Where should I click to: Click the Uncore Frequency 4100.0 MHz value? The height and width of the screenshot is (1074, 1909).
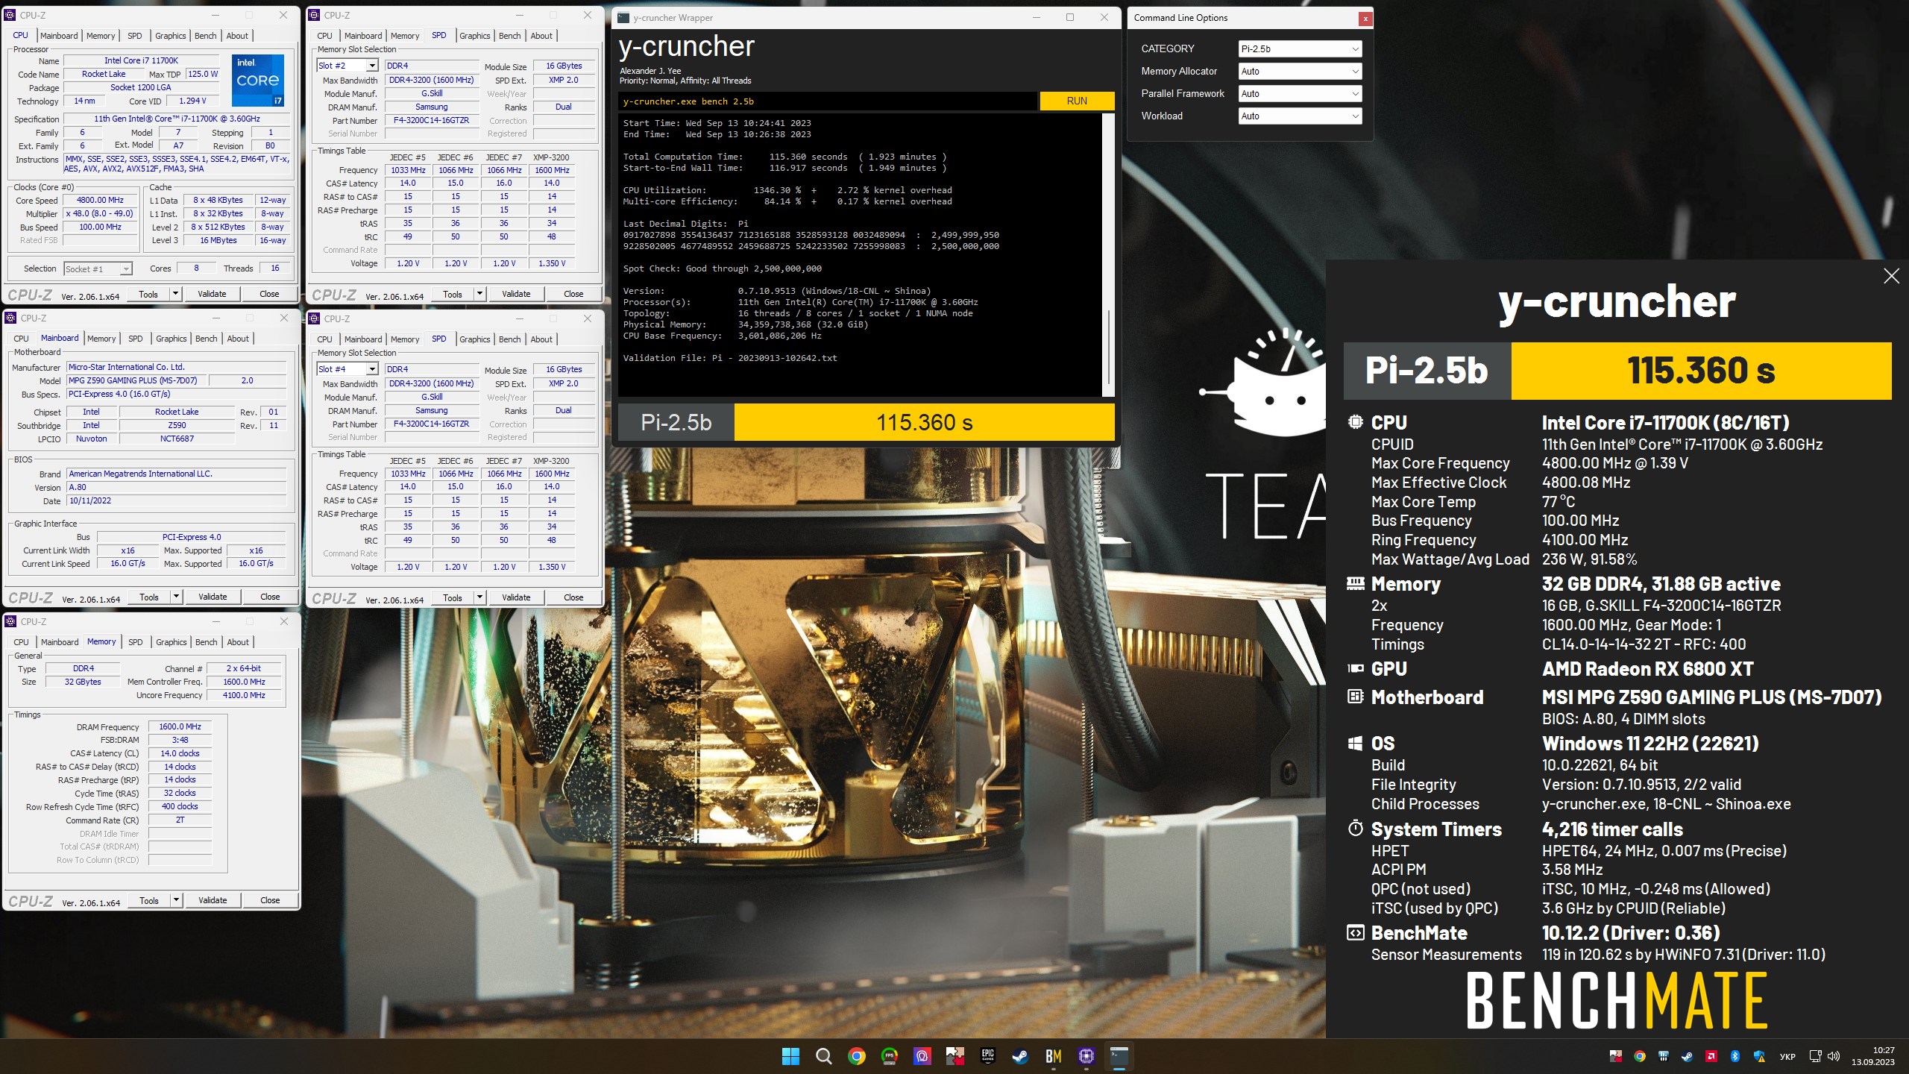tap(244, 695)
